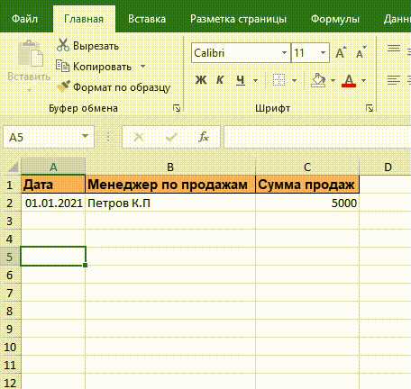Open the underline style dropdown arrow
Viewport: 411px width, 389px height.
coord(255,80)
